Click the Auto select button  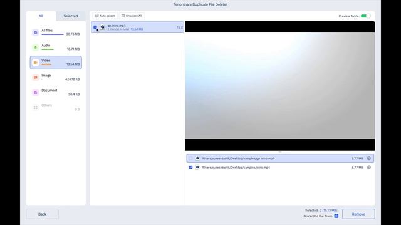105,16
